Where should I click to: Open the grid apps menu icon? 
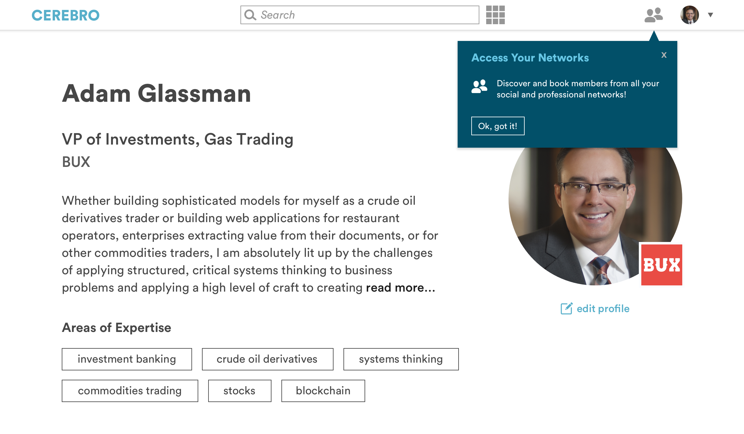click(x=495, y=15)
